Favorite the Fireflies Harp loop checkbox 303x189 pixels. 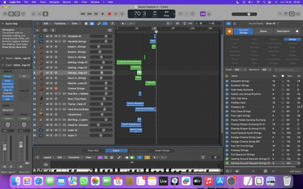(283, 102)
